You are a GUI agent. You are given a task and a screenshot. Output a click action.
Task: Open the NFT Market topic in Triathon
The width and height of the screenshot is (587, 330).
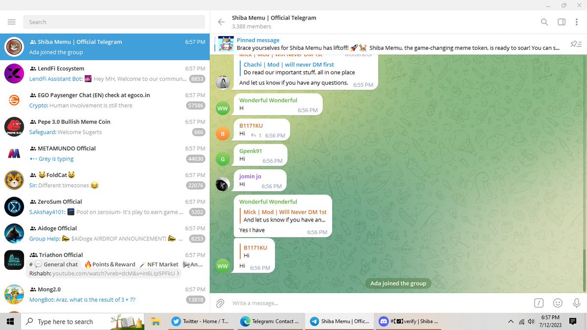[159, 264]
